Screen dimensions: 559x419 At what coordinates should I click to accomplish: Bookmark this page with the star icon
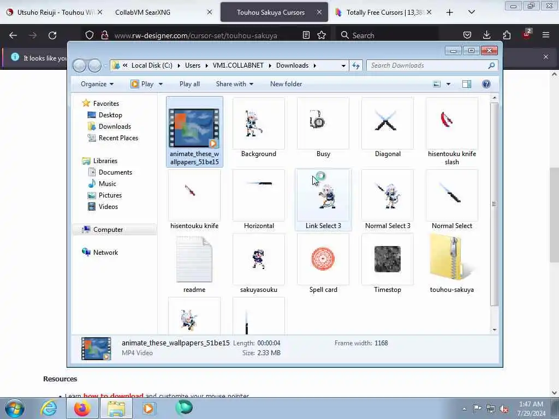coord(322,35)
